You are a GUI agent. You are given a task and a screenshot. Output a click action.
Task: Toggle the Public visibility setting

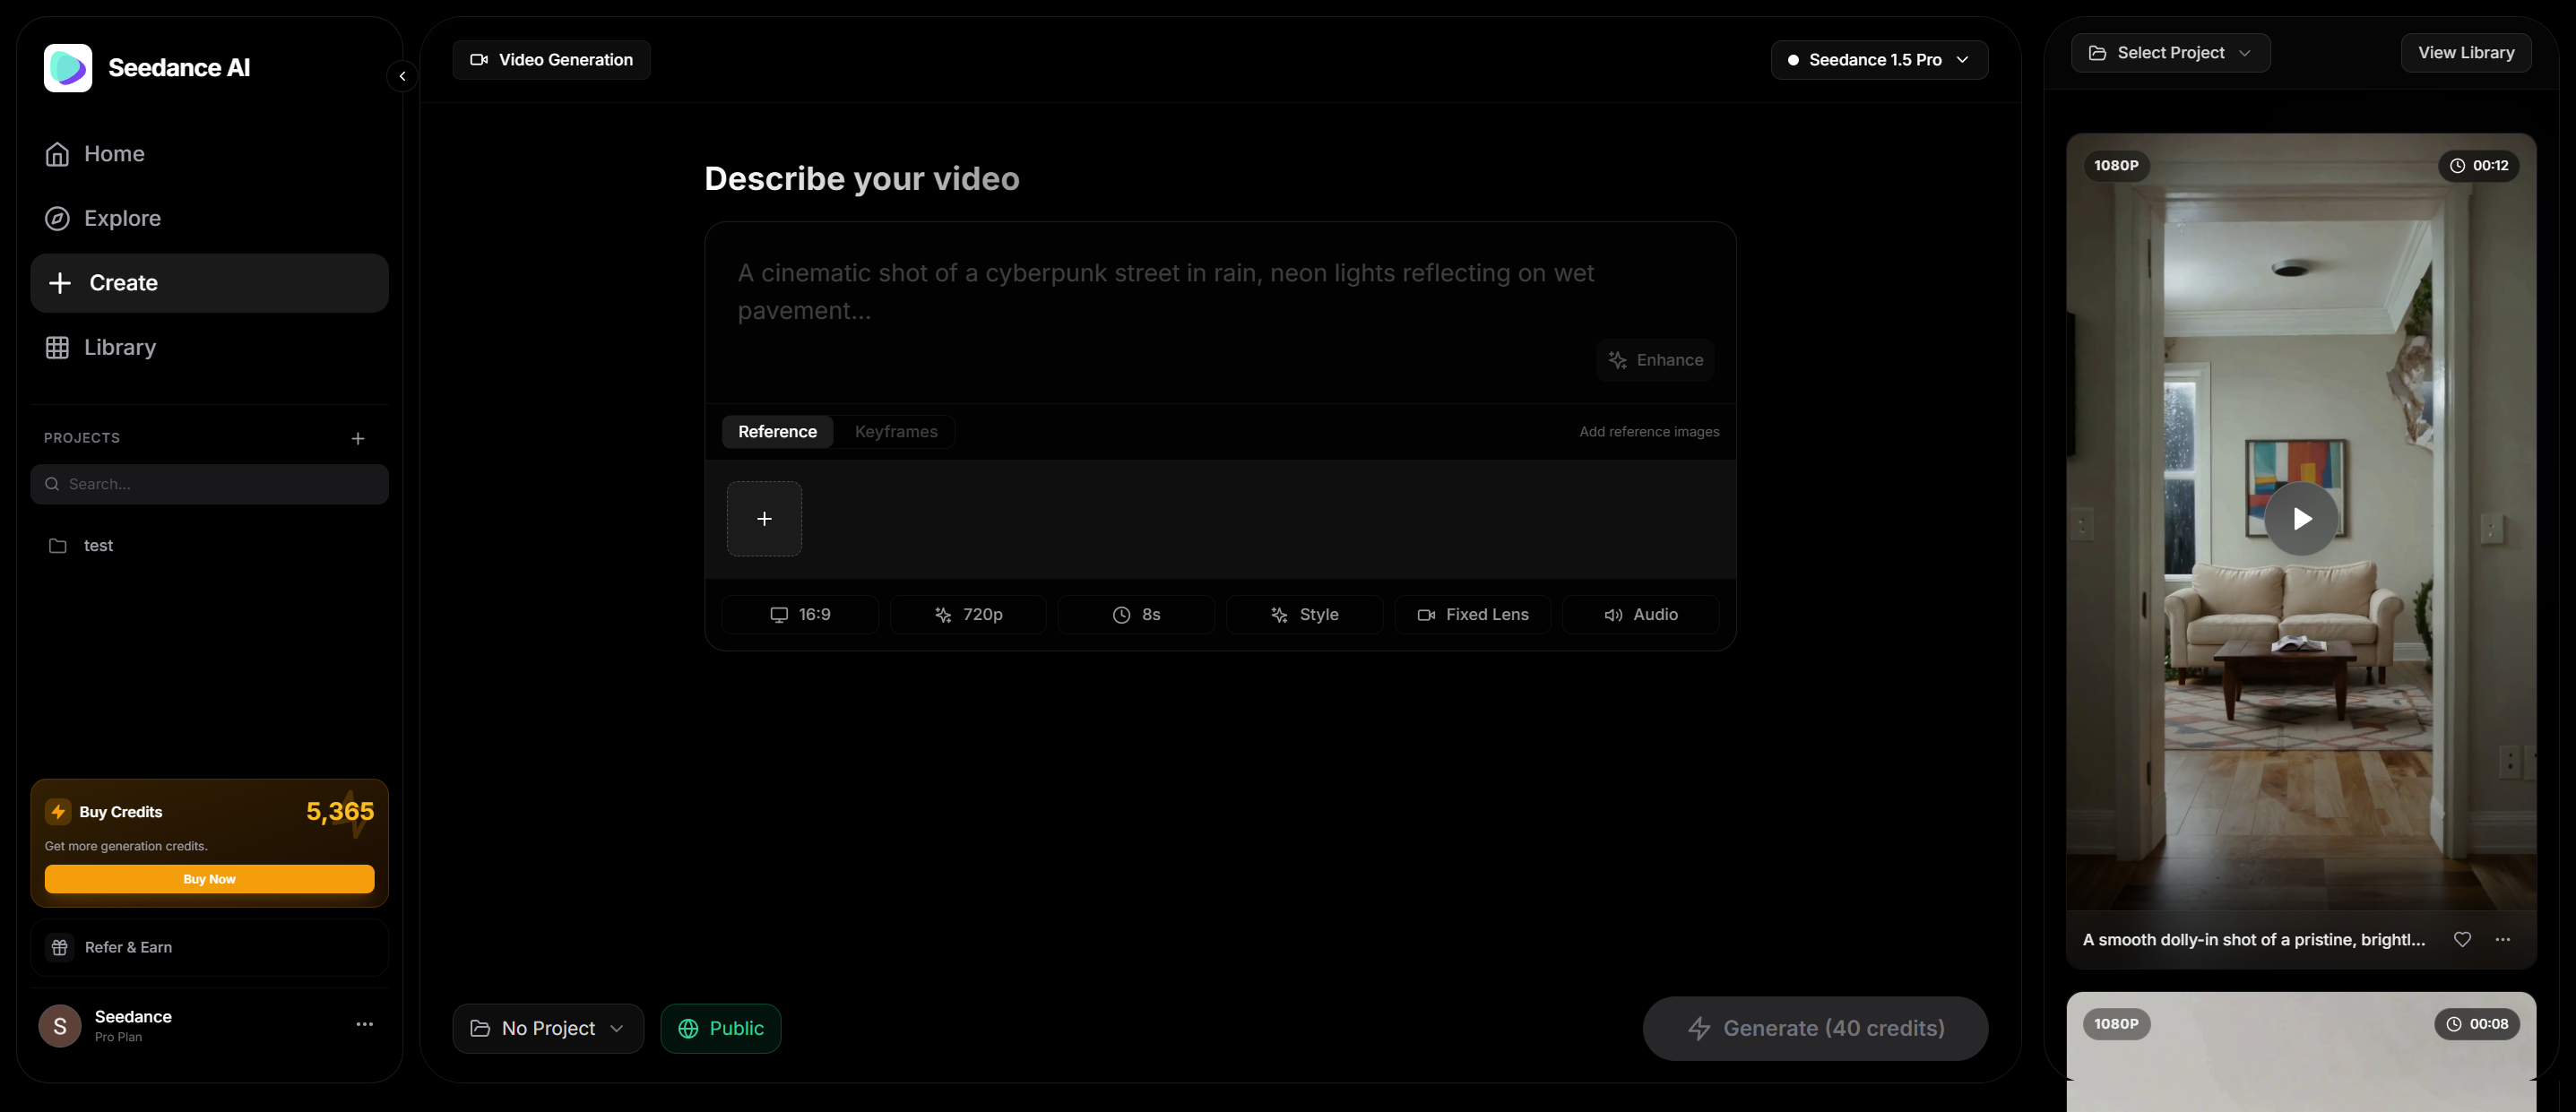720,1028
